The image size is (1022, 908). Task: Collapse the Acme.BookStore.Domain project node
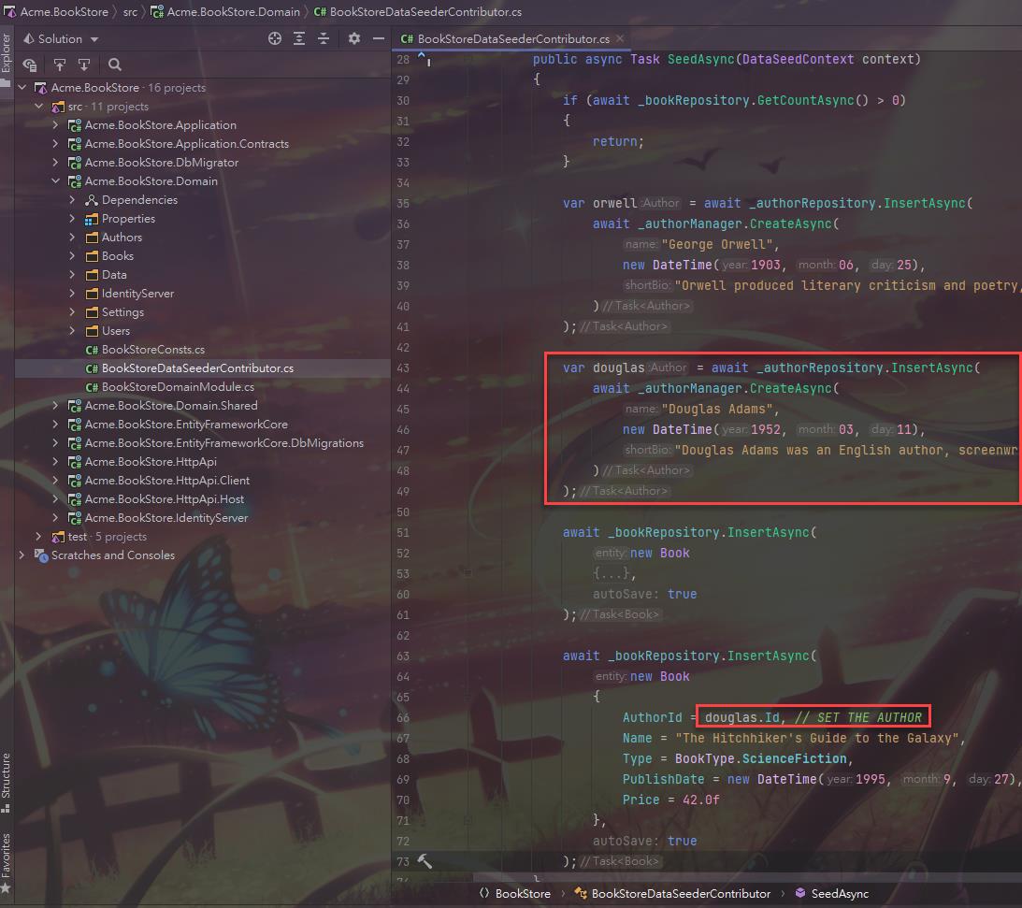55,181
